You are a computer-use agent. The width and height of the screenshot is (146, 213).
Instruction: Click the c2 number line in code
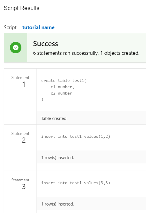pyautogui.click(x=61, y=93)
